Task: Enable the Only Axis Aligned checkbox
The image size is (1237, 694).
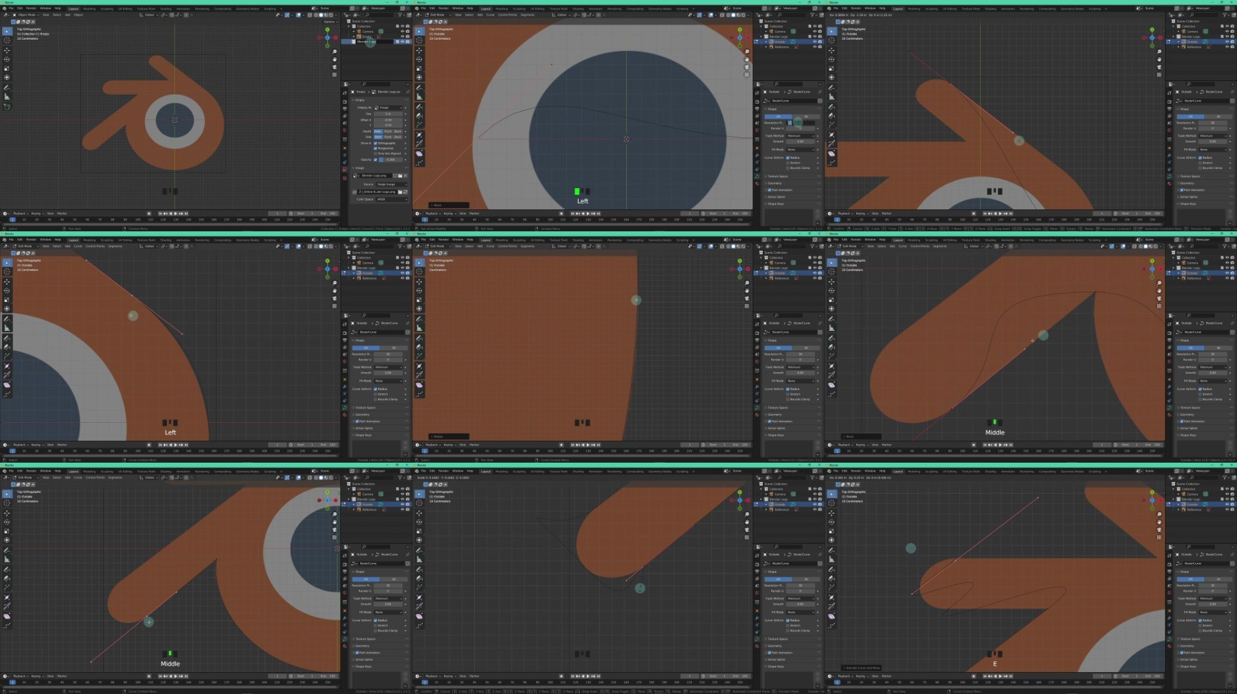Action: [x=375, y=154]
